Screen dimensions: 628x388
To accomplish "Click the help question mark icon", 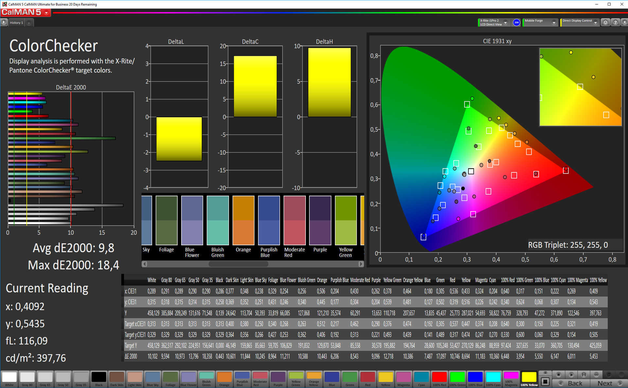I will tap(615, 22).
